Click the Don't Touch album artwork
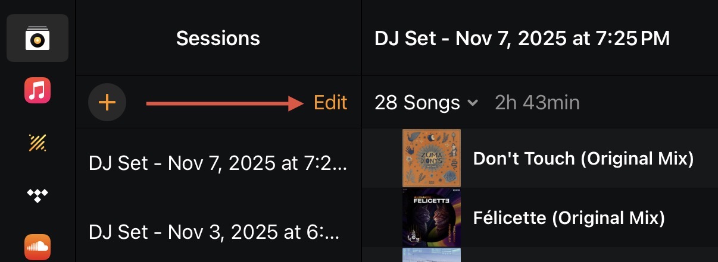Viewport: 718px width, 262px height. (x=432, y=159)
